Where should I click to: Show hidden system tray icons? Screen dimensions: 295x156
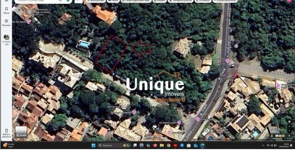coord(263,145)
